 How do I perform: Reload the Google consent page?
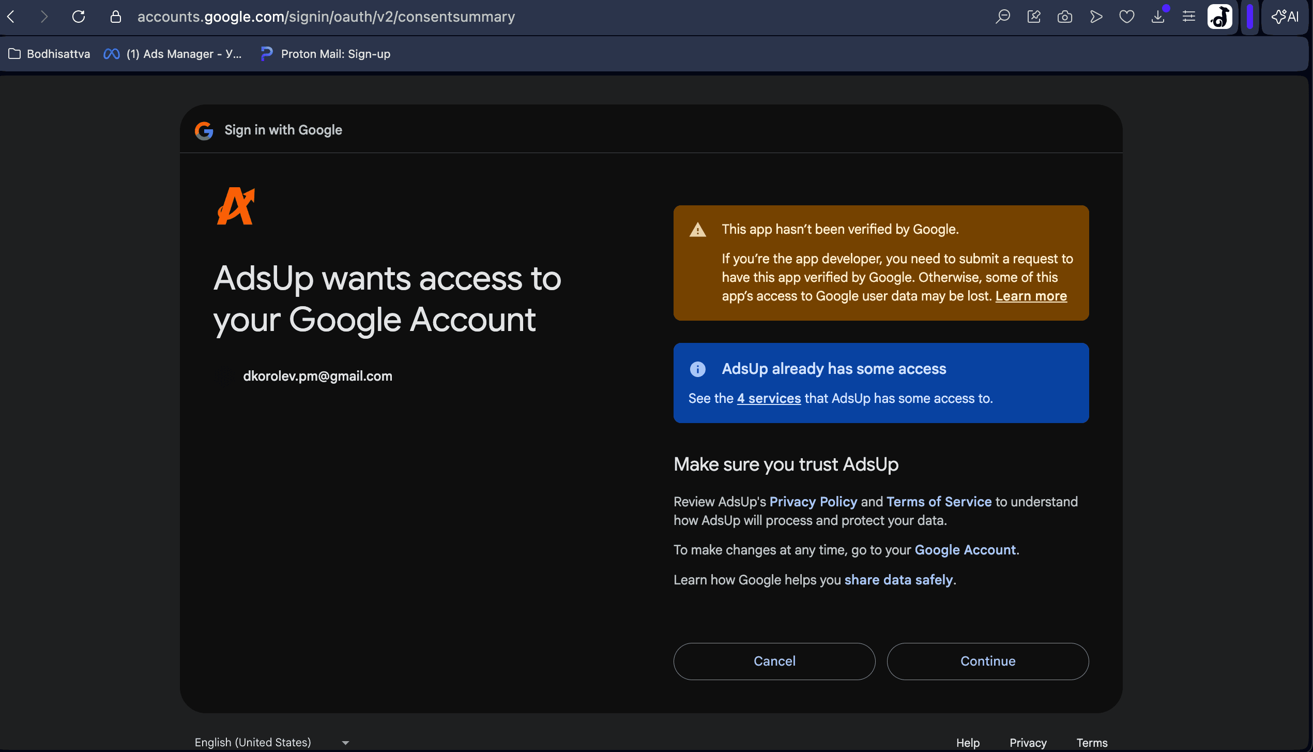point(79,17)
